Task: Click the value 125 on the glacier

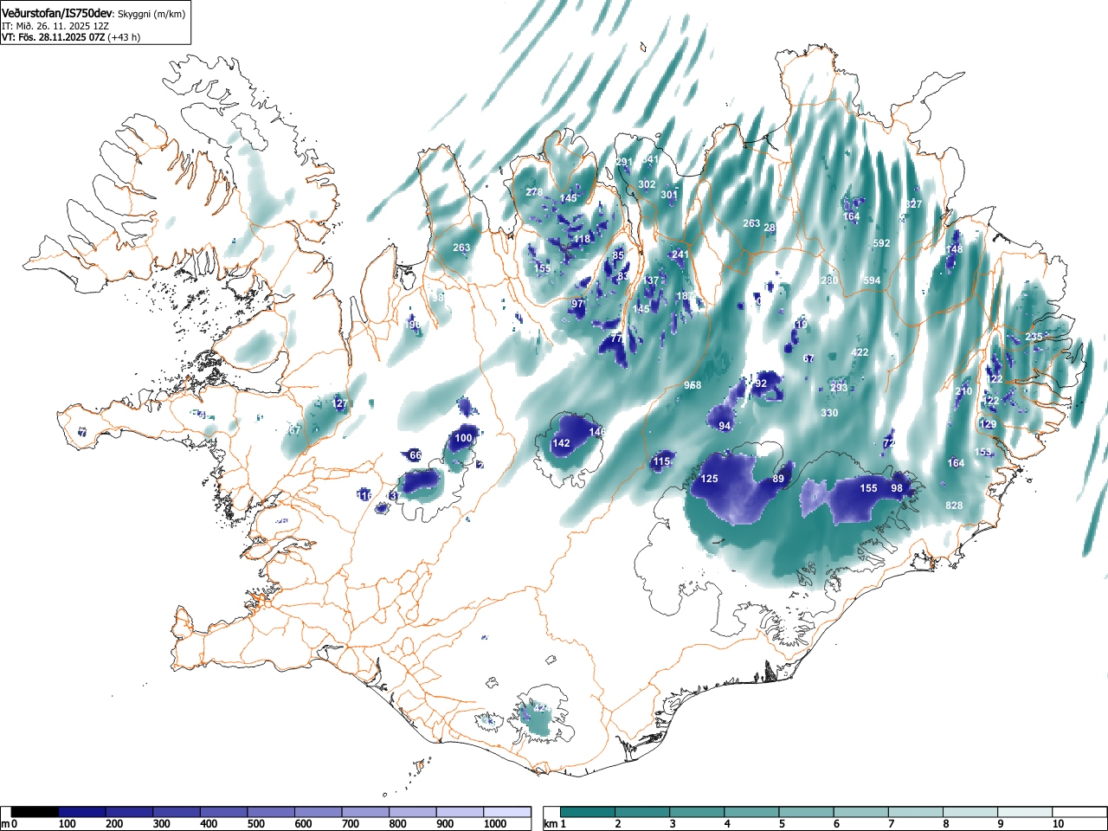Action: [709, 479]
